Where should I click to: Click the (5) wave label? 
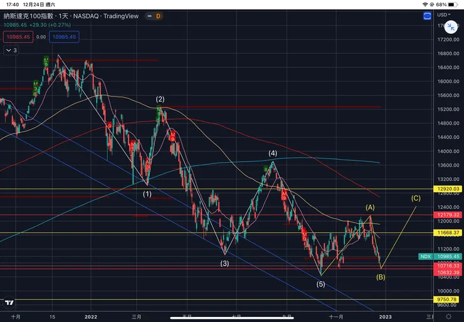pyautogui.click(x=321, y=284)
